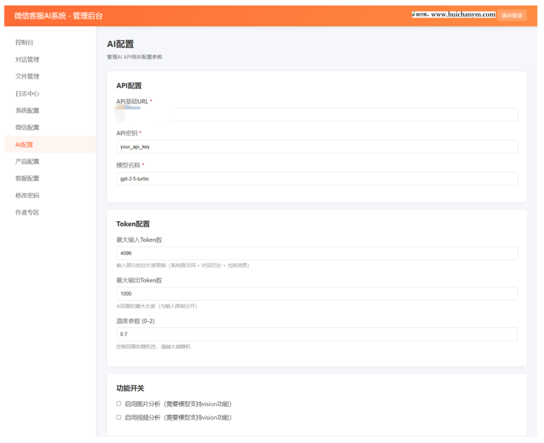Open 系统配置 settings page
Image resolution: width=544 pixels, height=443 pixels.
pyautogui.click(x=27, y=110)
